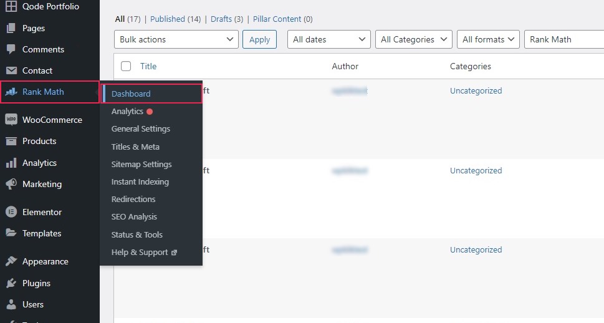Click the Plugins plug icon
This screenshot has height=323, width=604.
tap(11, 283)
